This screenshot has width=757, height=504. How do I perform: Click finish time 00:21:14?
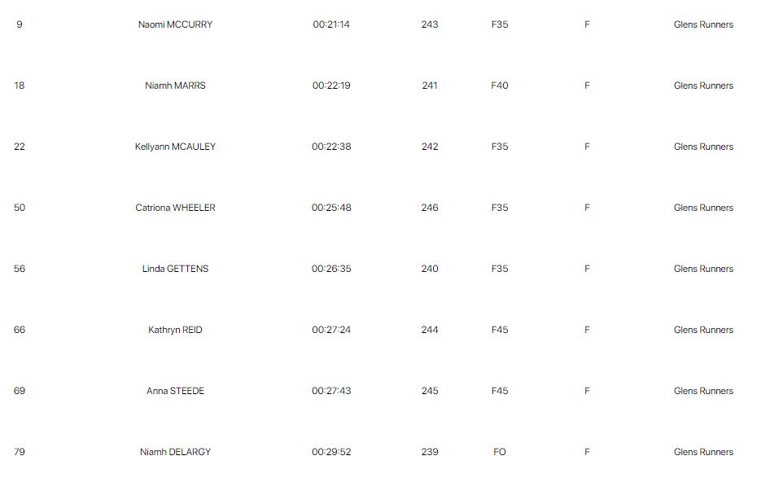pos(331,24)
